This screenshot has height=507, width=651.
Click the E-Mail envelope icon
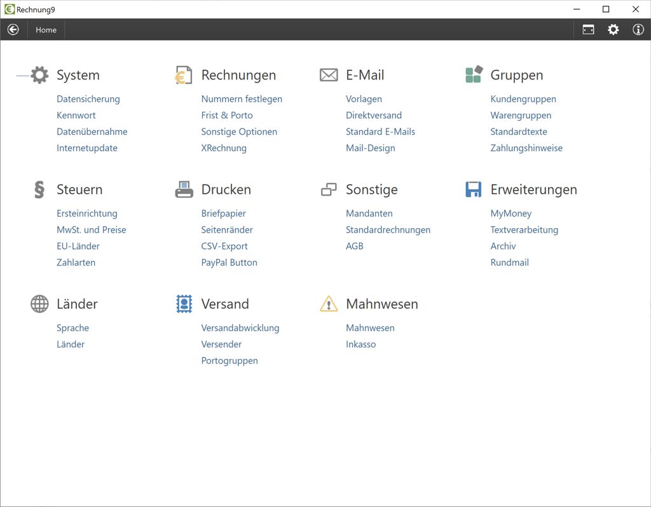point(329,75)
